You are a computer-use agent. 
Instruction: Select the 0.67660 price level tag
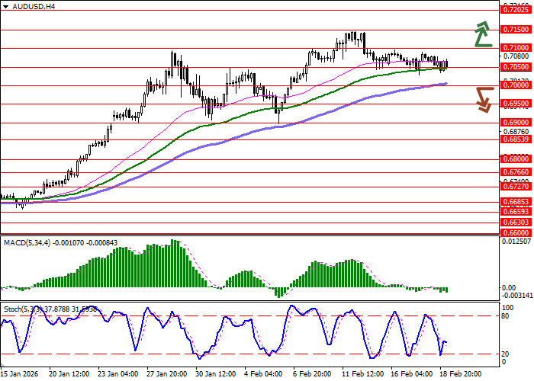[x=516, y=173]
